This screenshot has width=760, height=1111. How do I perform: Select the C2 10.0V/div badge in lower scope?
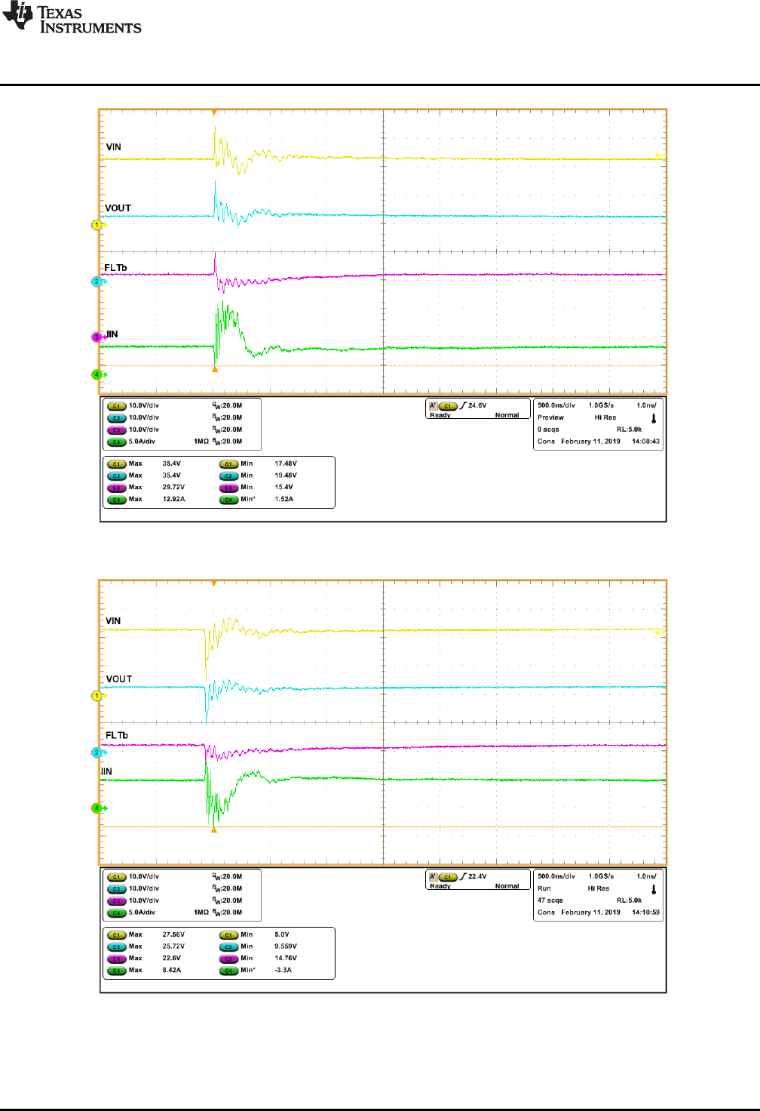[116, 889]
